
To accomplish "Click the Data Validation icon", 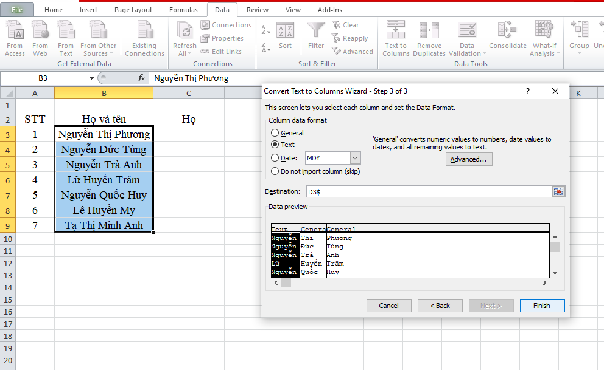I will tap(467, 30).
